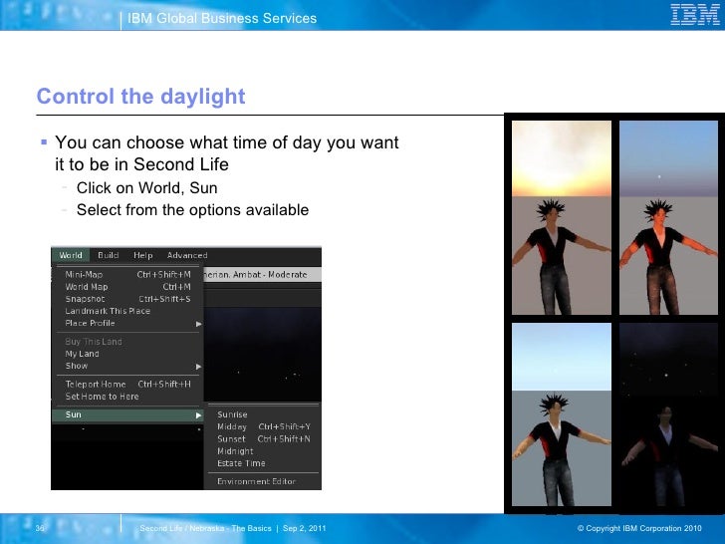Screen dimensions: 725x544
Task: Click the "Click on World, Sun" bullet
Action: 147,187
